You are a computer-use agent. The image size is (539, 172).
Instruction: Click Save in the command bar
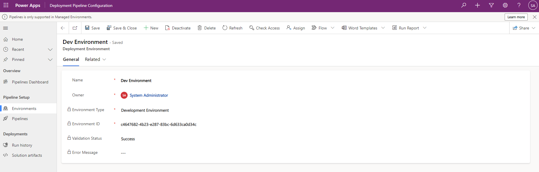[x=92, y=28]
